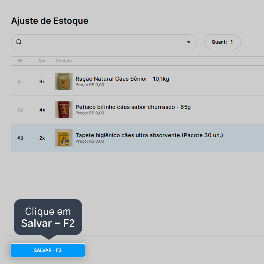The width and height of the screenshot is (264, 264).
Task: Click the Qtd column header
Action: [x=42, y=61]
